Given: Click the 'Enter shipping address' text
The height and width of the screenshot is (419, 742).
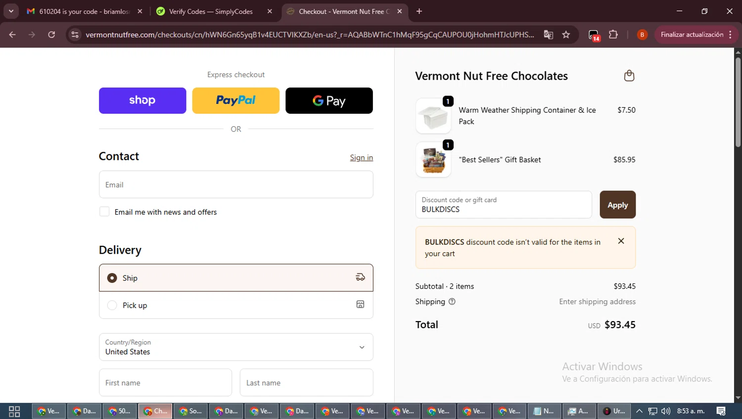Looking at the screenshot, I should 597,302.
